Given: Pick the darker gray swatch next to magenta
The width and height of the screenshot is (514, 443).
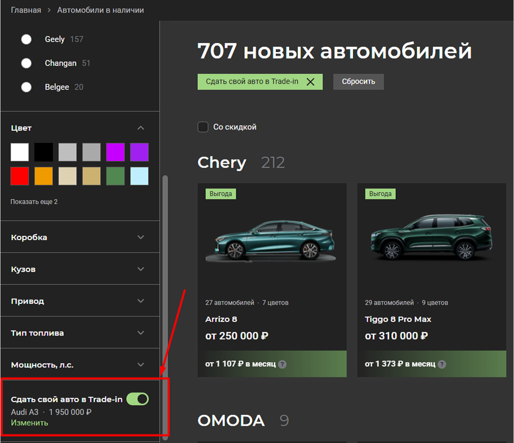Looking at the screenshot, I should 92,152.
